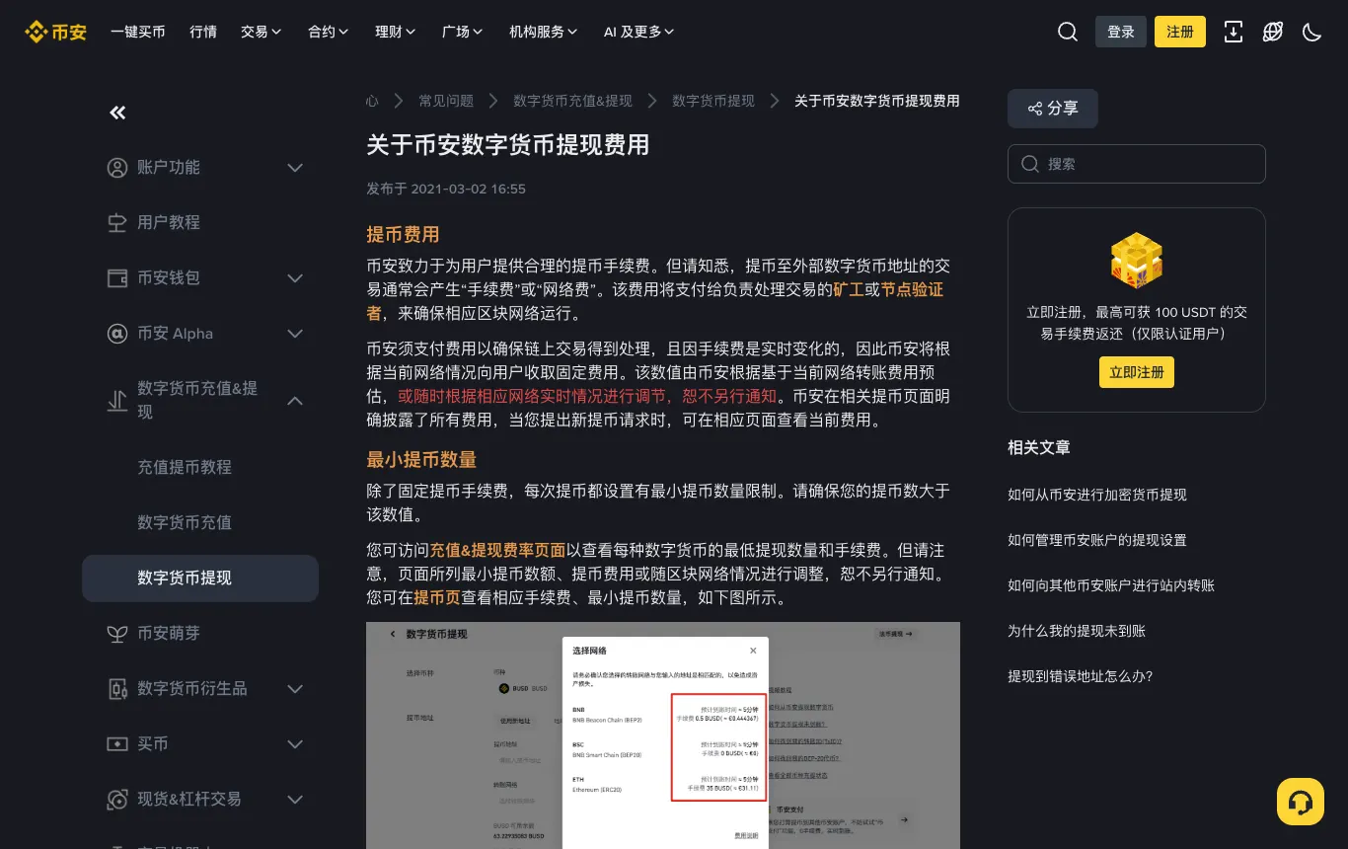Open the search magnifier icon in header

[1068, 32]
